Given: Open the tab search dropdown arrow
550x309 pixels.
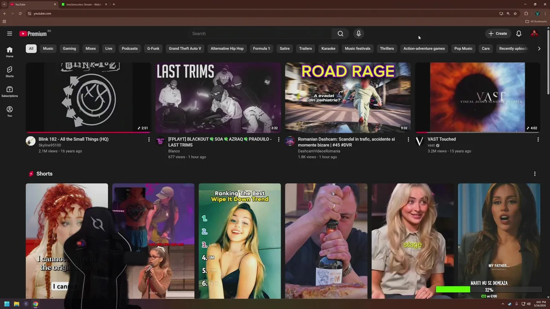Looking at the screenshot, I should click(x=4, y=4).
